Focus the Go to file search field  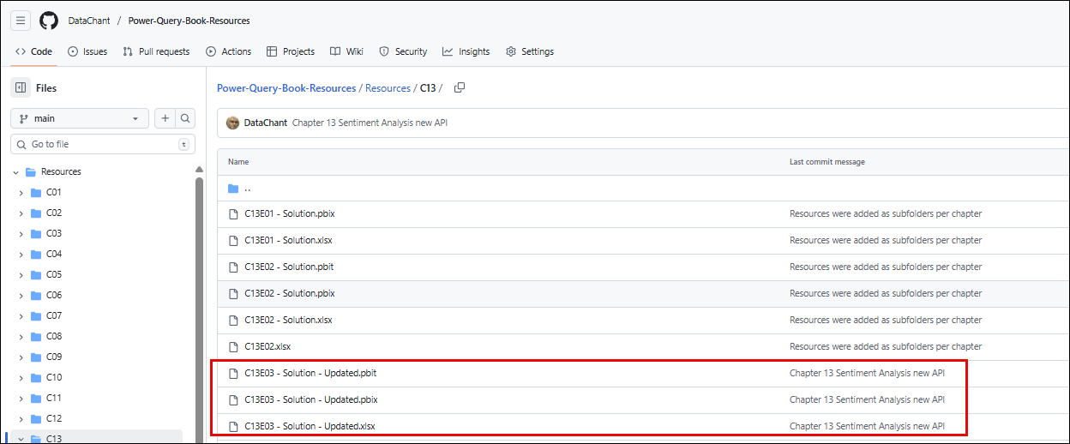(103, 144)
